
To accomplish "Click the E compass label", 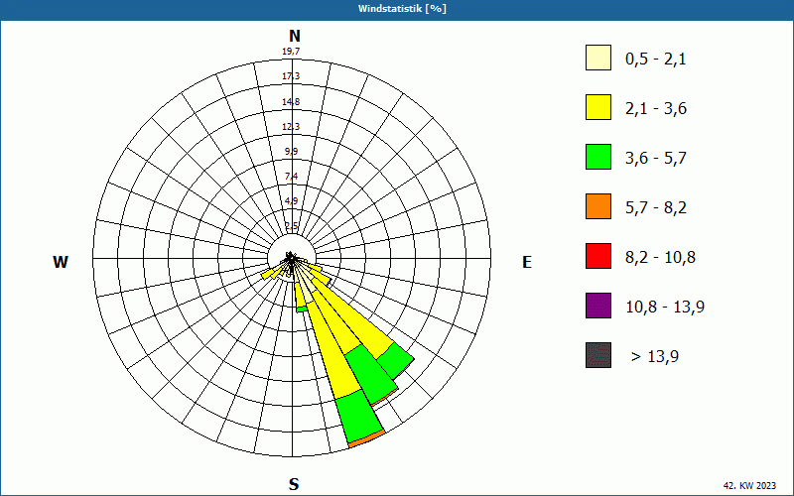I will pos(527,262).
